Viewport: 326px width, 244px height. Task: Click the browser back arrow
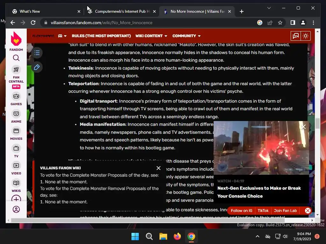coord(13,23)
